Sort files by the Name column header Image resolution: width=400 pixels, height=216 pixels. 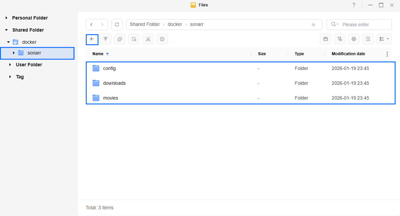coord(98,54)
